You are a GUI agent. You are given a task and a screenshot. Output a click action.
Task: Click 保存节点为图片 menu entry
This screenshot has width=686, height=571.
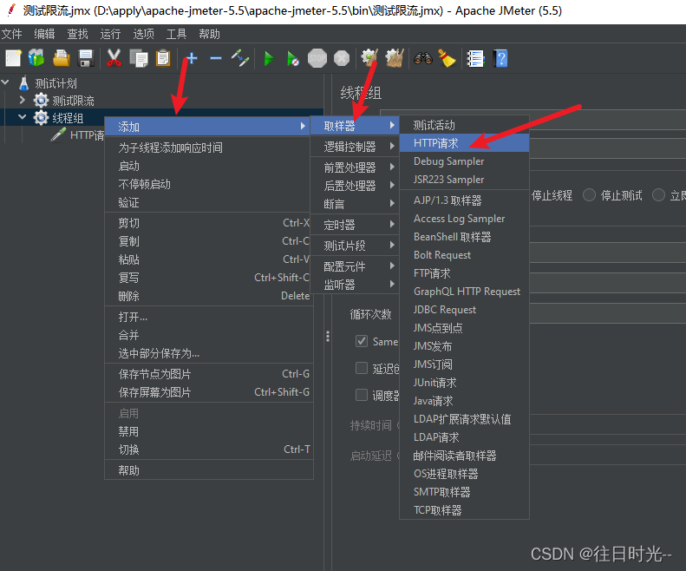209,374
